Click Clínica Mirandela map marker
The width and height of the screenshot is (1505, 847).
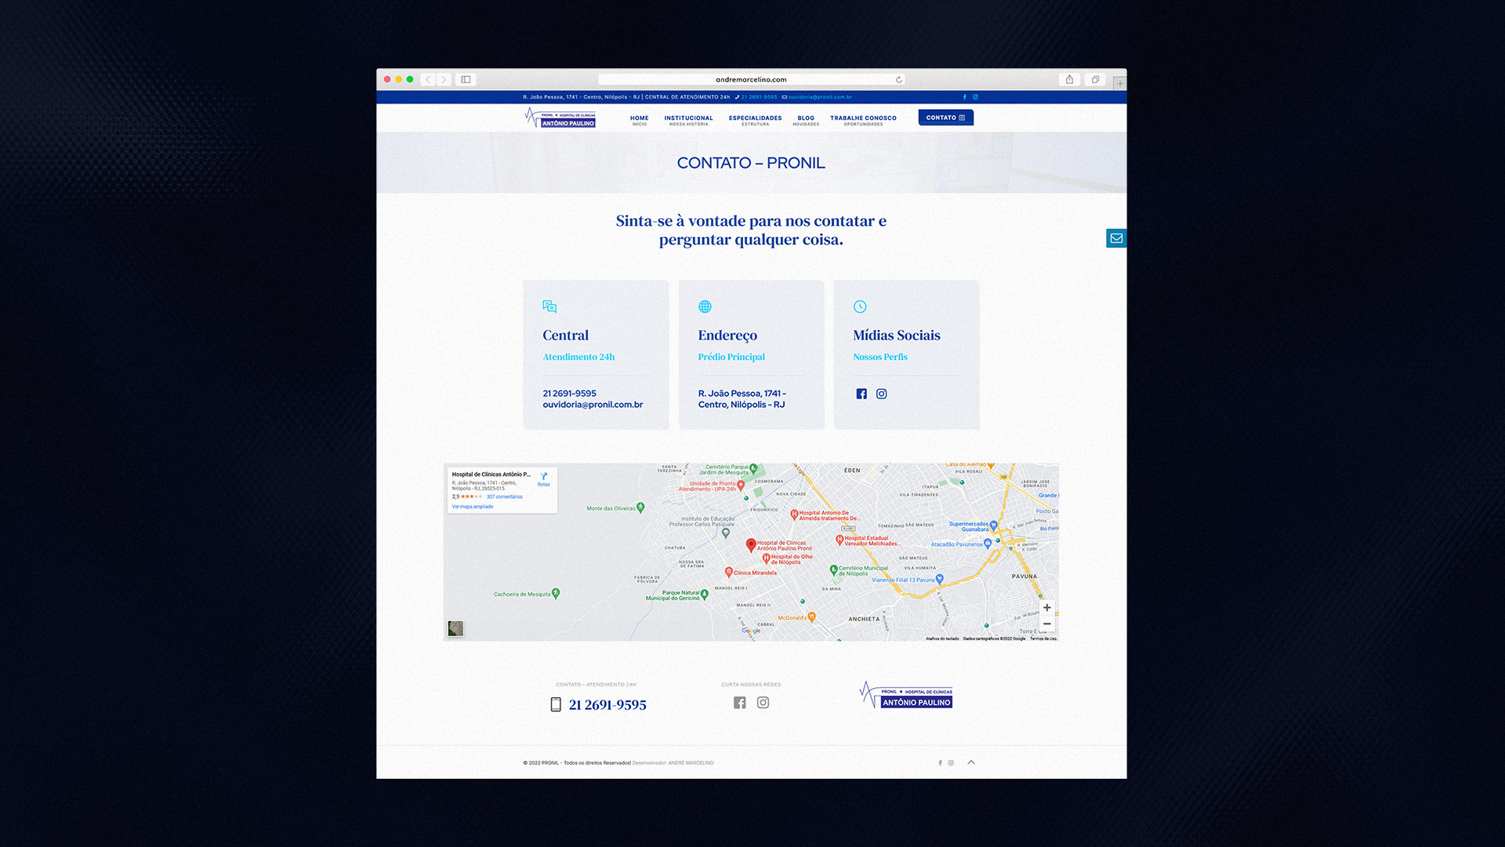(x=729, y=573)
